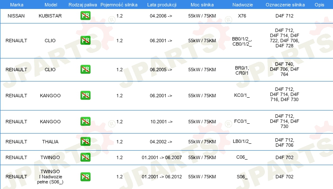Click KANGOO in the FC0/1_ row
Screen dimensions: 333x189
tap(50, 122)
